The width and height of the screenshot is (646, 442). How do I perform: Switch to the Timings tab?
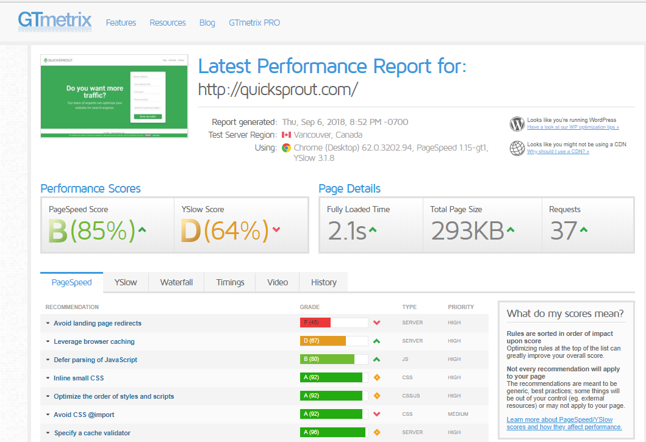click(230, 282)
